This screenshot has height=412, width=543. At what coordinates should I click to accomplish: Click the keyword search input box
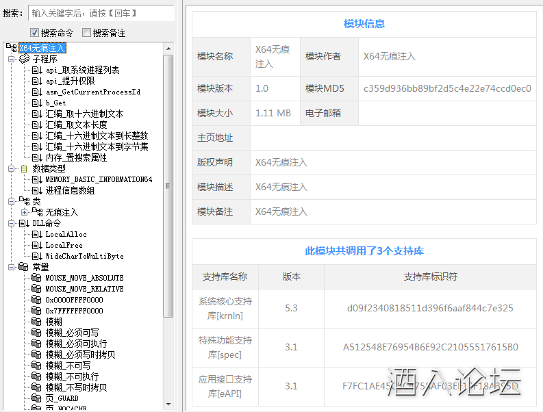tap(101, 13)
